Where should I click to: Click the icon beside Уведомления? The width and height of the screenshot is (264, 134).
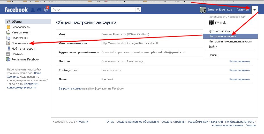click(x=8, y=32)
